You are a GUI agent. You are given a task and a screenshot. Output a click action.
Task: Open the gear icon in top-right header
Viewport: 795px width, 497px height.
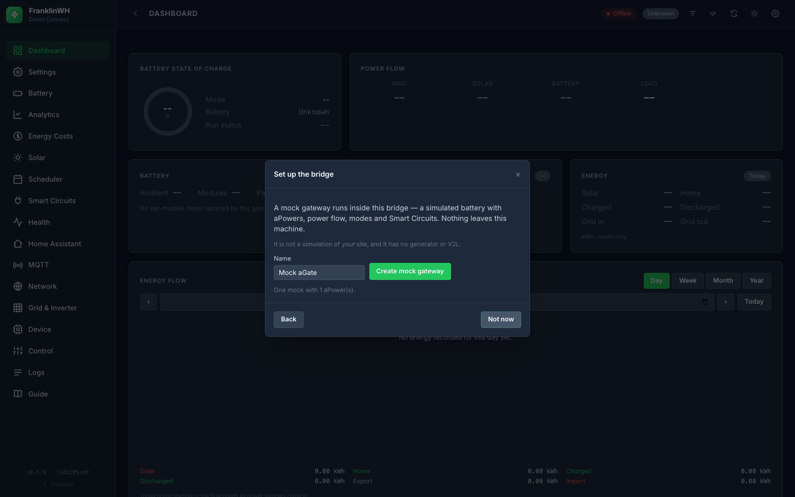(x=775, y=14)
